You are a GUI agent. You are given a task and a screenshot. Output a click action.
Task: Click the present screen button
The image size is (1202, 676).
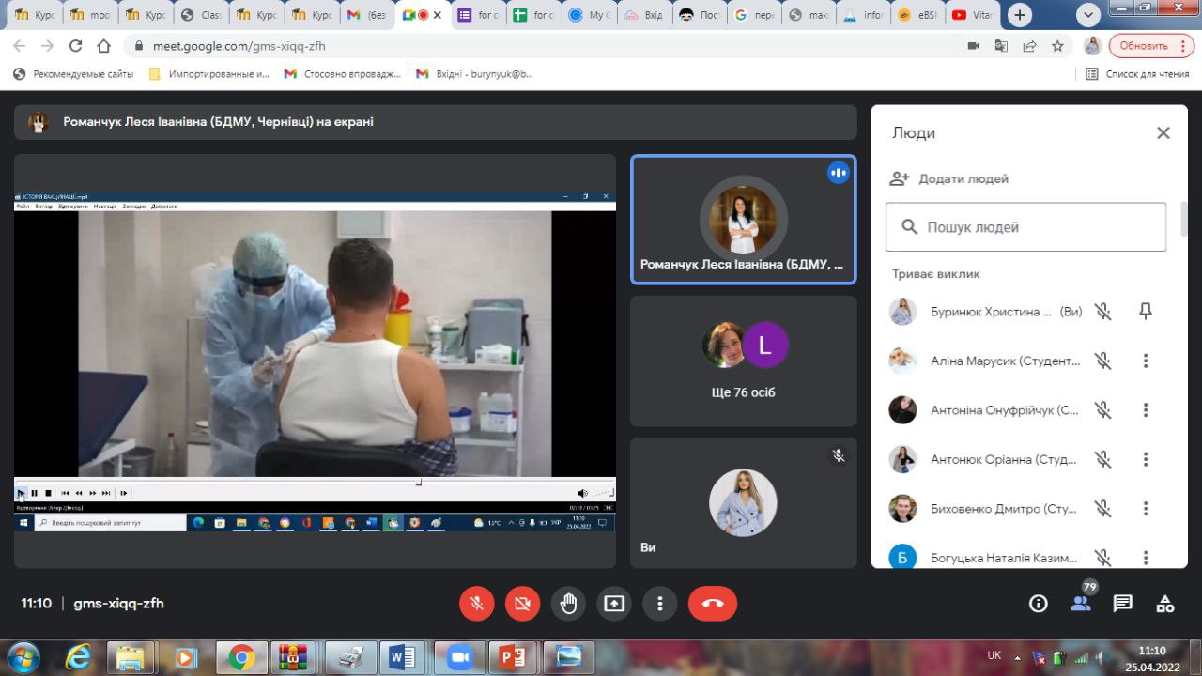[614, 604]
